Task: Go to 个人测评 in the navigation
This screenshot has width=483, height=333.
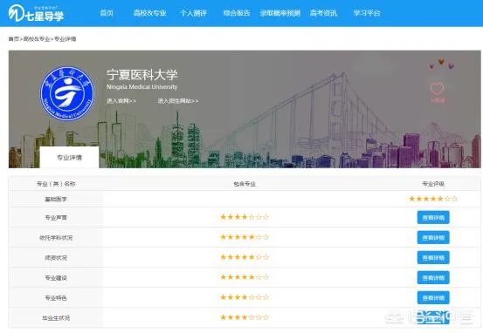Action: 193,13
